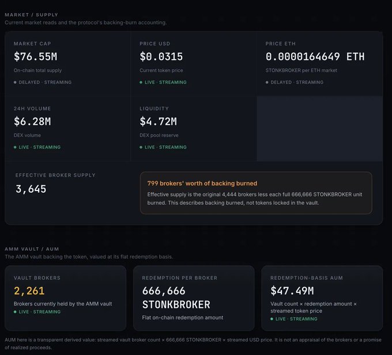Screen dimensions: 392x355
Task: Click the MARKET CAP label
Action: click(x=32, y=44)
